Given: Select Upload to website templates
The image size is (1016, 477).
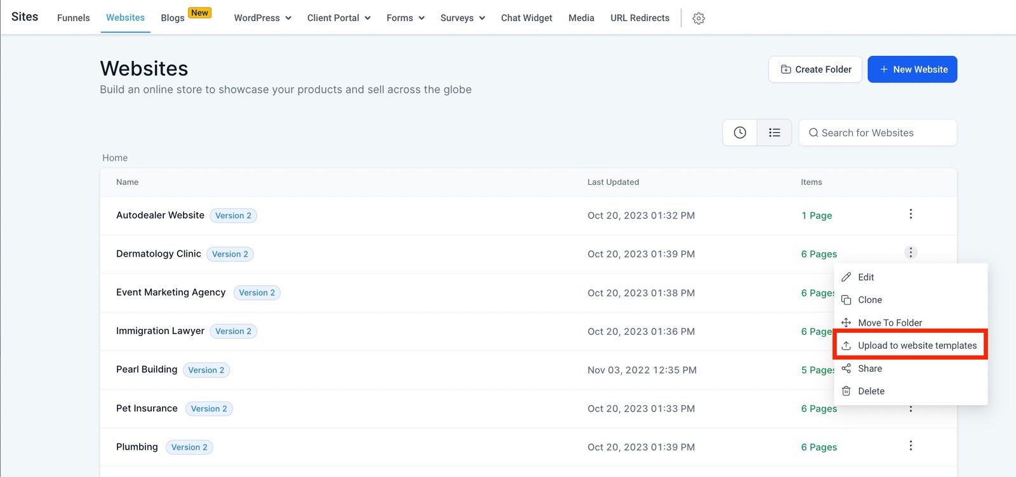Looking at the screenshot, I should pyautogui.click(x=916, y=346).
